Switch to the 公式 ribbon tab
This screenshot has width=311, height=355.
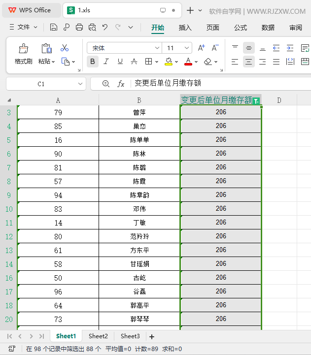241,28
